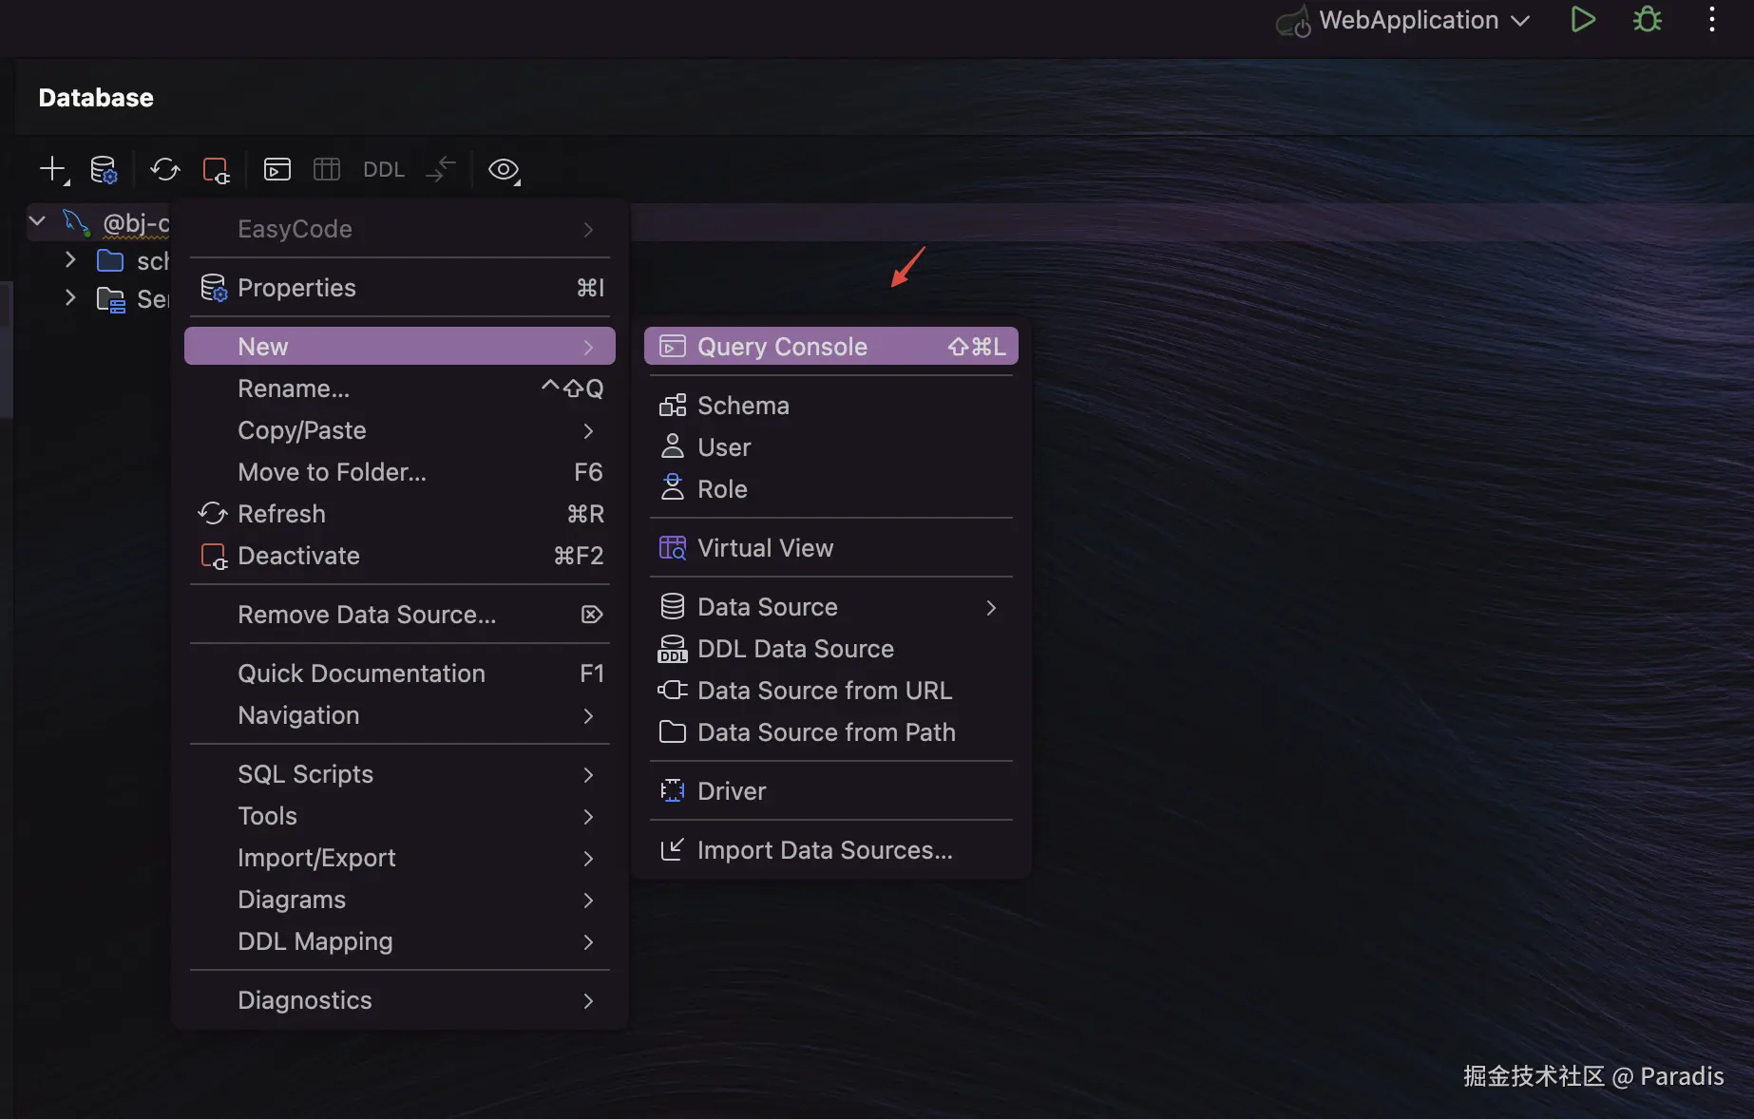Open the SQL Scripts submenu
The width and height of the screenshot is (1754, 1119).
point(400,774)
